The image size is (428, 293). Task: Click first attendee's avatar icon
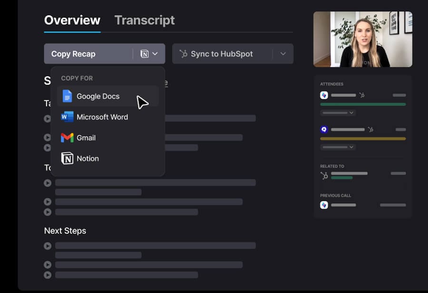click(x=324, y=95)
